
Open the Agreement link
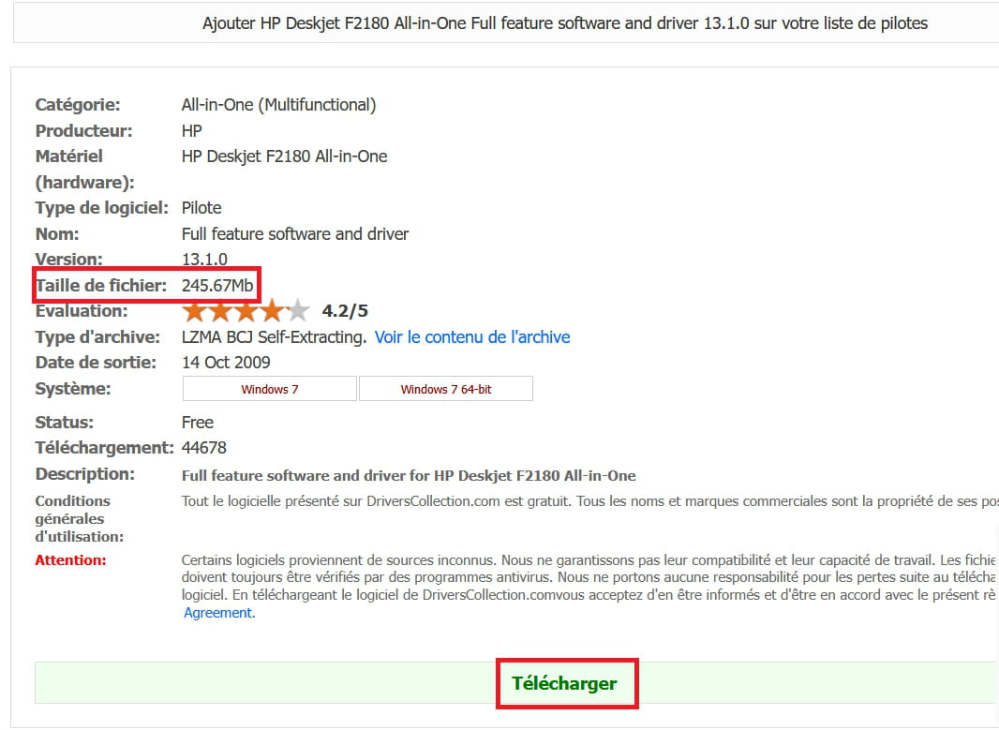click(x=218, y=613)
